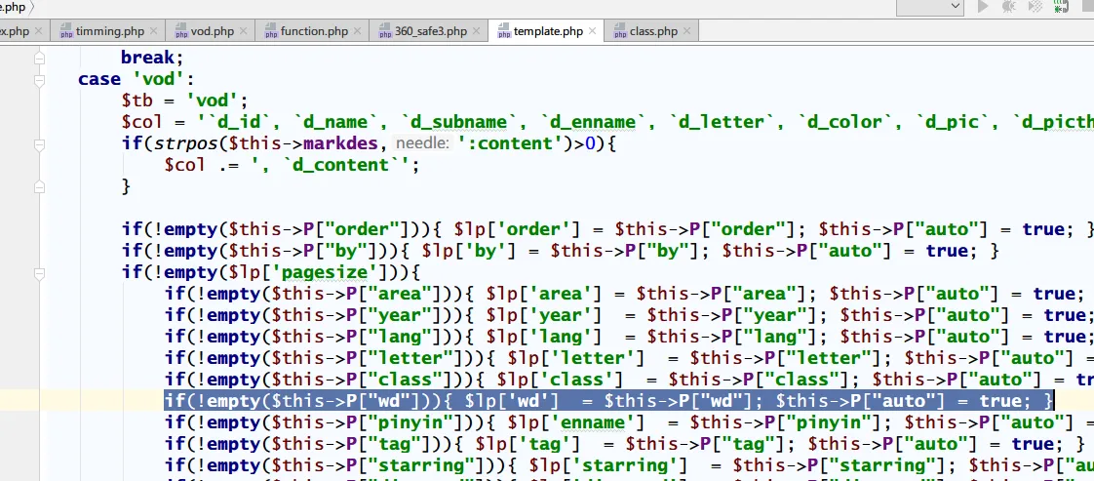Close the template.php tab
The height and width of the screenshot is (481, 1094).
click(591, 31)
